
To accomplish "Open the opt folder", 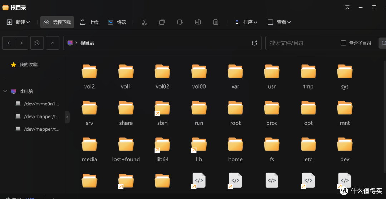I will pos(308,113).
